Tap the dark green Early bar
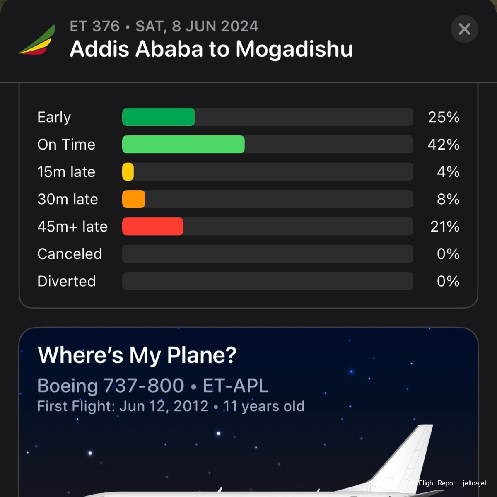Viewport: 497px width, 497px height. tap(159, 117)
